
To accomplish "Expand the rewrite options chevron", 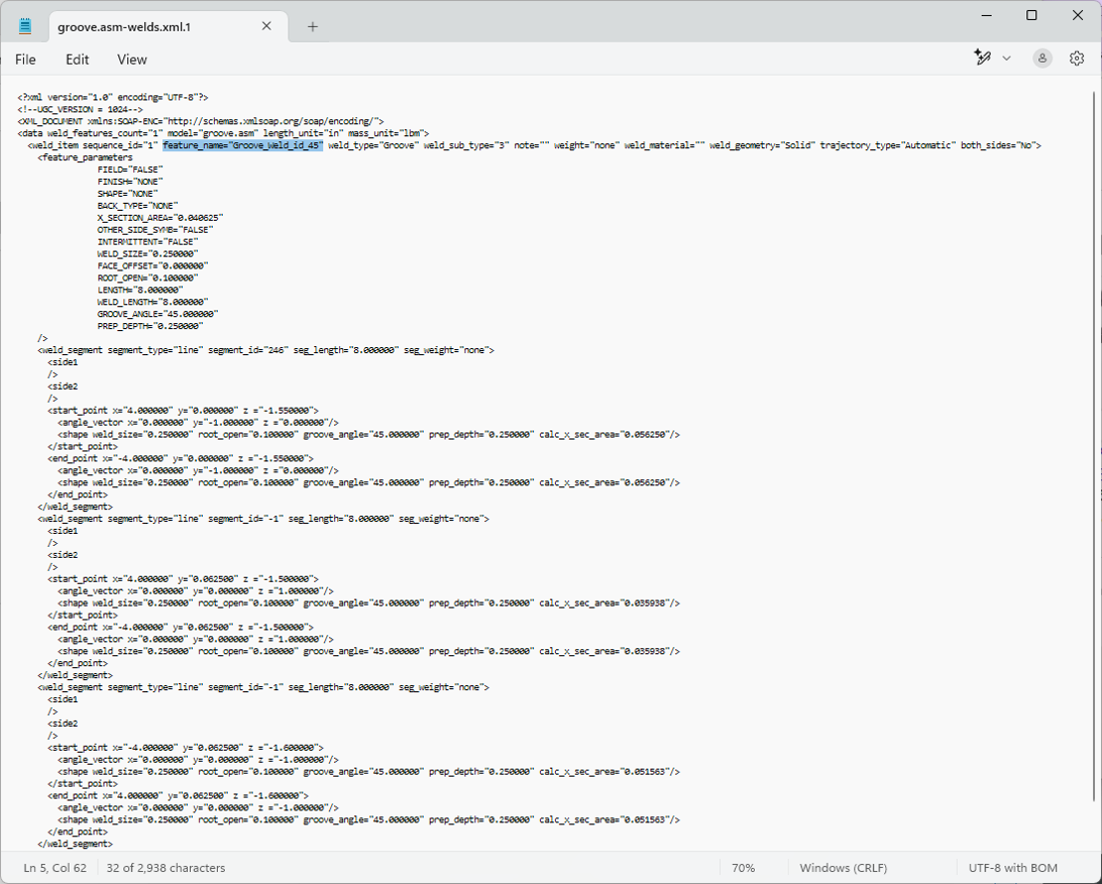I will click(x=1007, y=59).
